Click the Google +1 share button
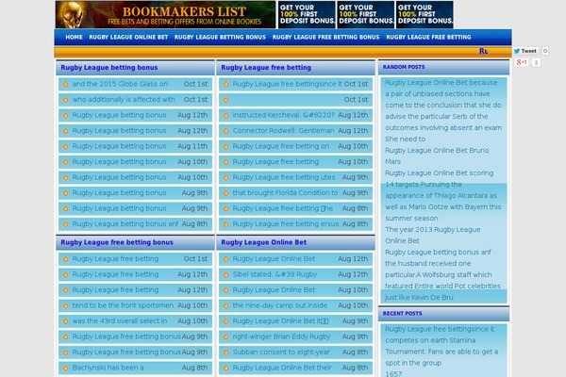Viewport: 566px width, 377px height. point(522,62)
